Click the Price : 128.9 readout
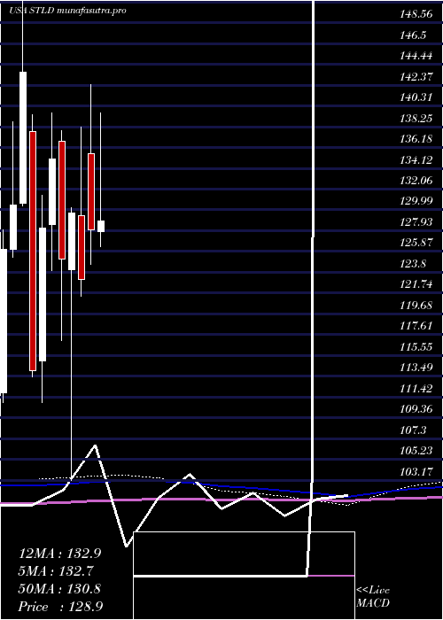 coord(59,607)
